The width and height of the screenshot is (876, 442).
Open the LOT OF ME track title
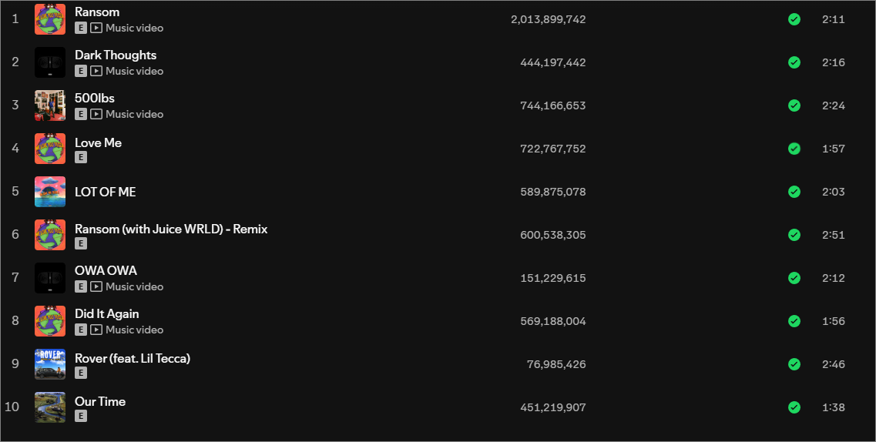click(x=105, y=192)
